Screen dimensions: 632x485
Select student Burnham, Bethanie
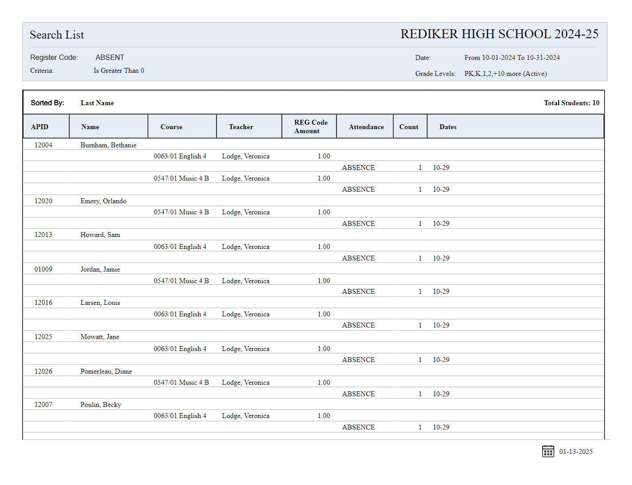pos(108,145)
